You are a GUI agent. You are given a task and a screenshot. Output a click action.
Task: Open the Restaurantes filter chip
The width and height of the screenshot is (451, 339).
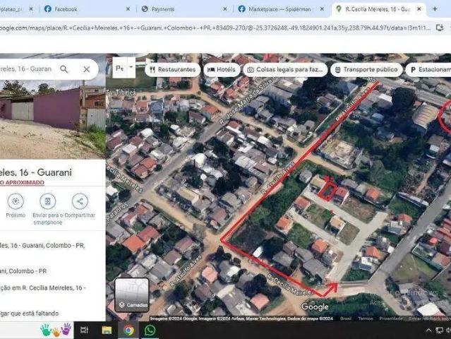[173, 70]
